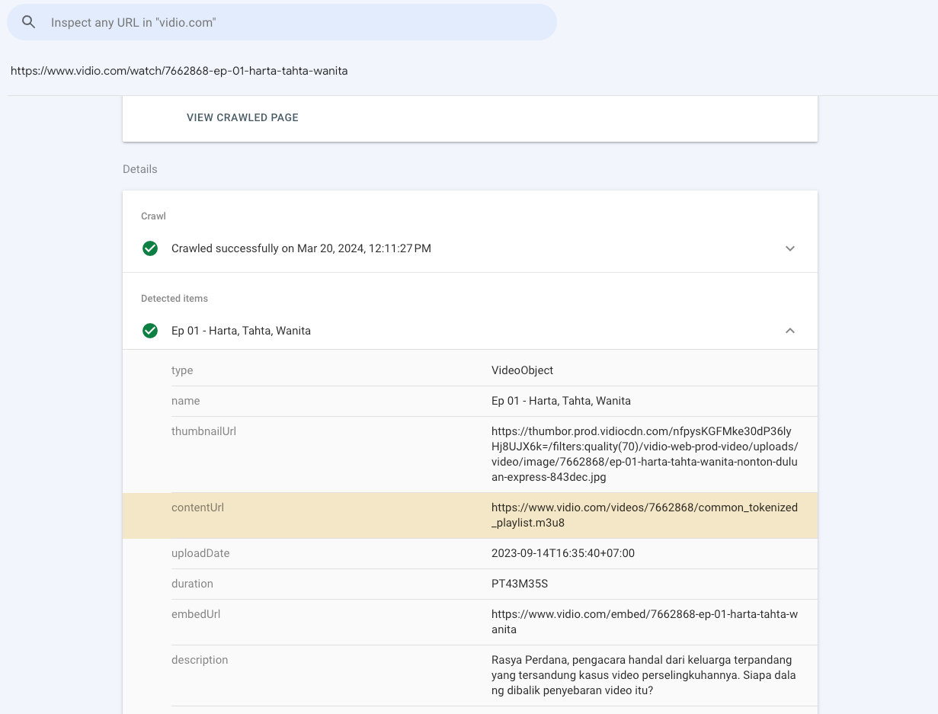Screen dimensions: 938x714
Task: Select the VideoObject type value
Action: pyautogui.click(x=522, y=370)
